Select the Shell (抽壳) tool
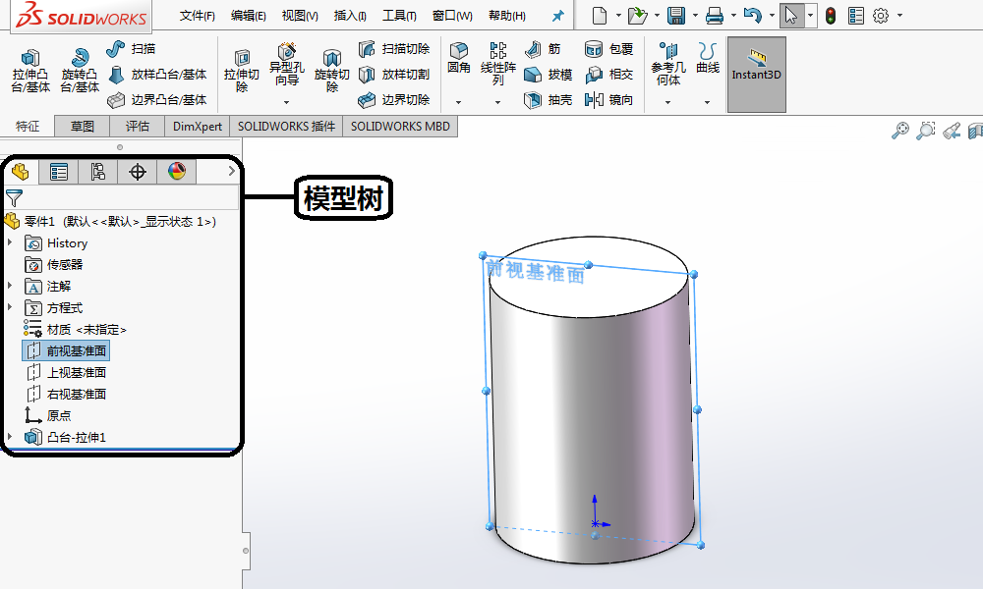 coord(548,99)
